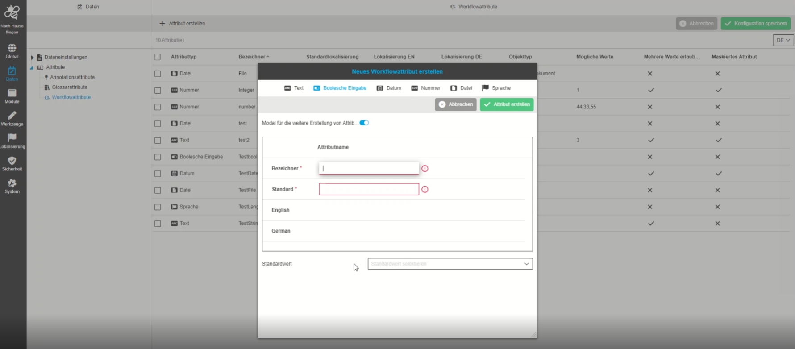Click the Standardlokalisierung column header
Image resolution: width=795 pixels, height=349 pixels.
point(333,57)
